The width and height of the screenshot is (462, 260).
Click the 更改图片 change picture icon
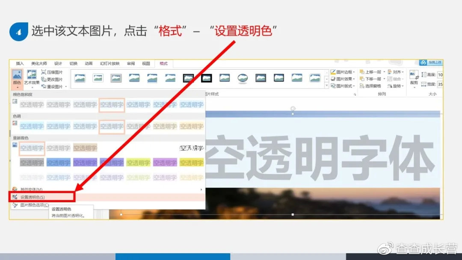pos(44,79)
